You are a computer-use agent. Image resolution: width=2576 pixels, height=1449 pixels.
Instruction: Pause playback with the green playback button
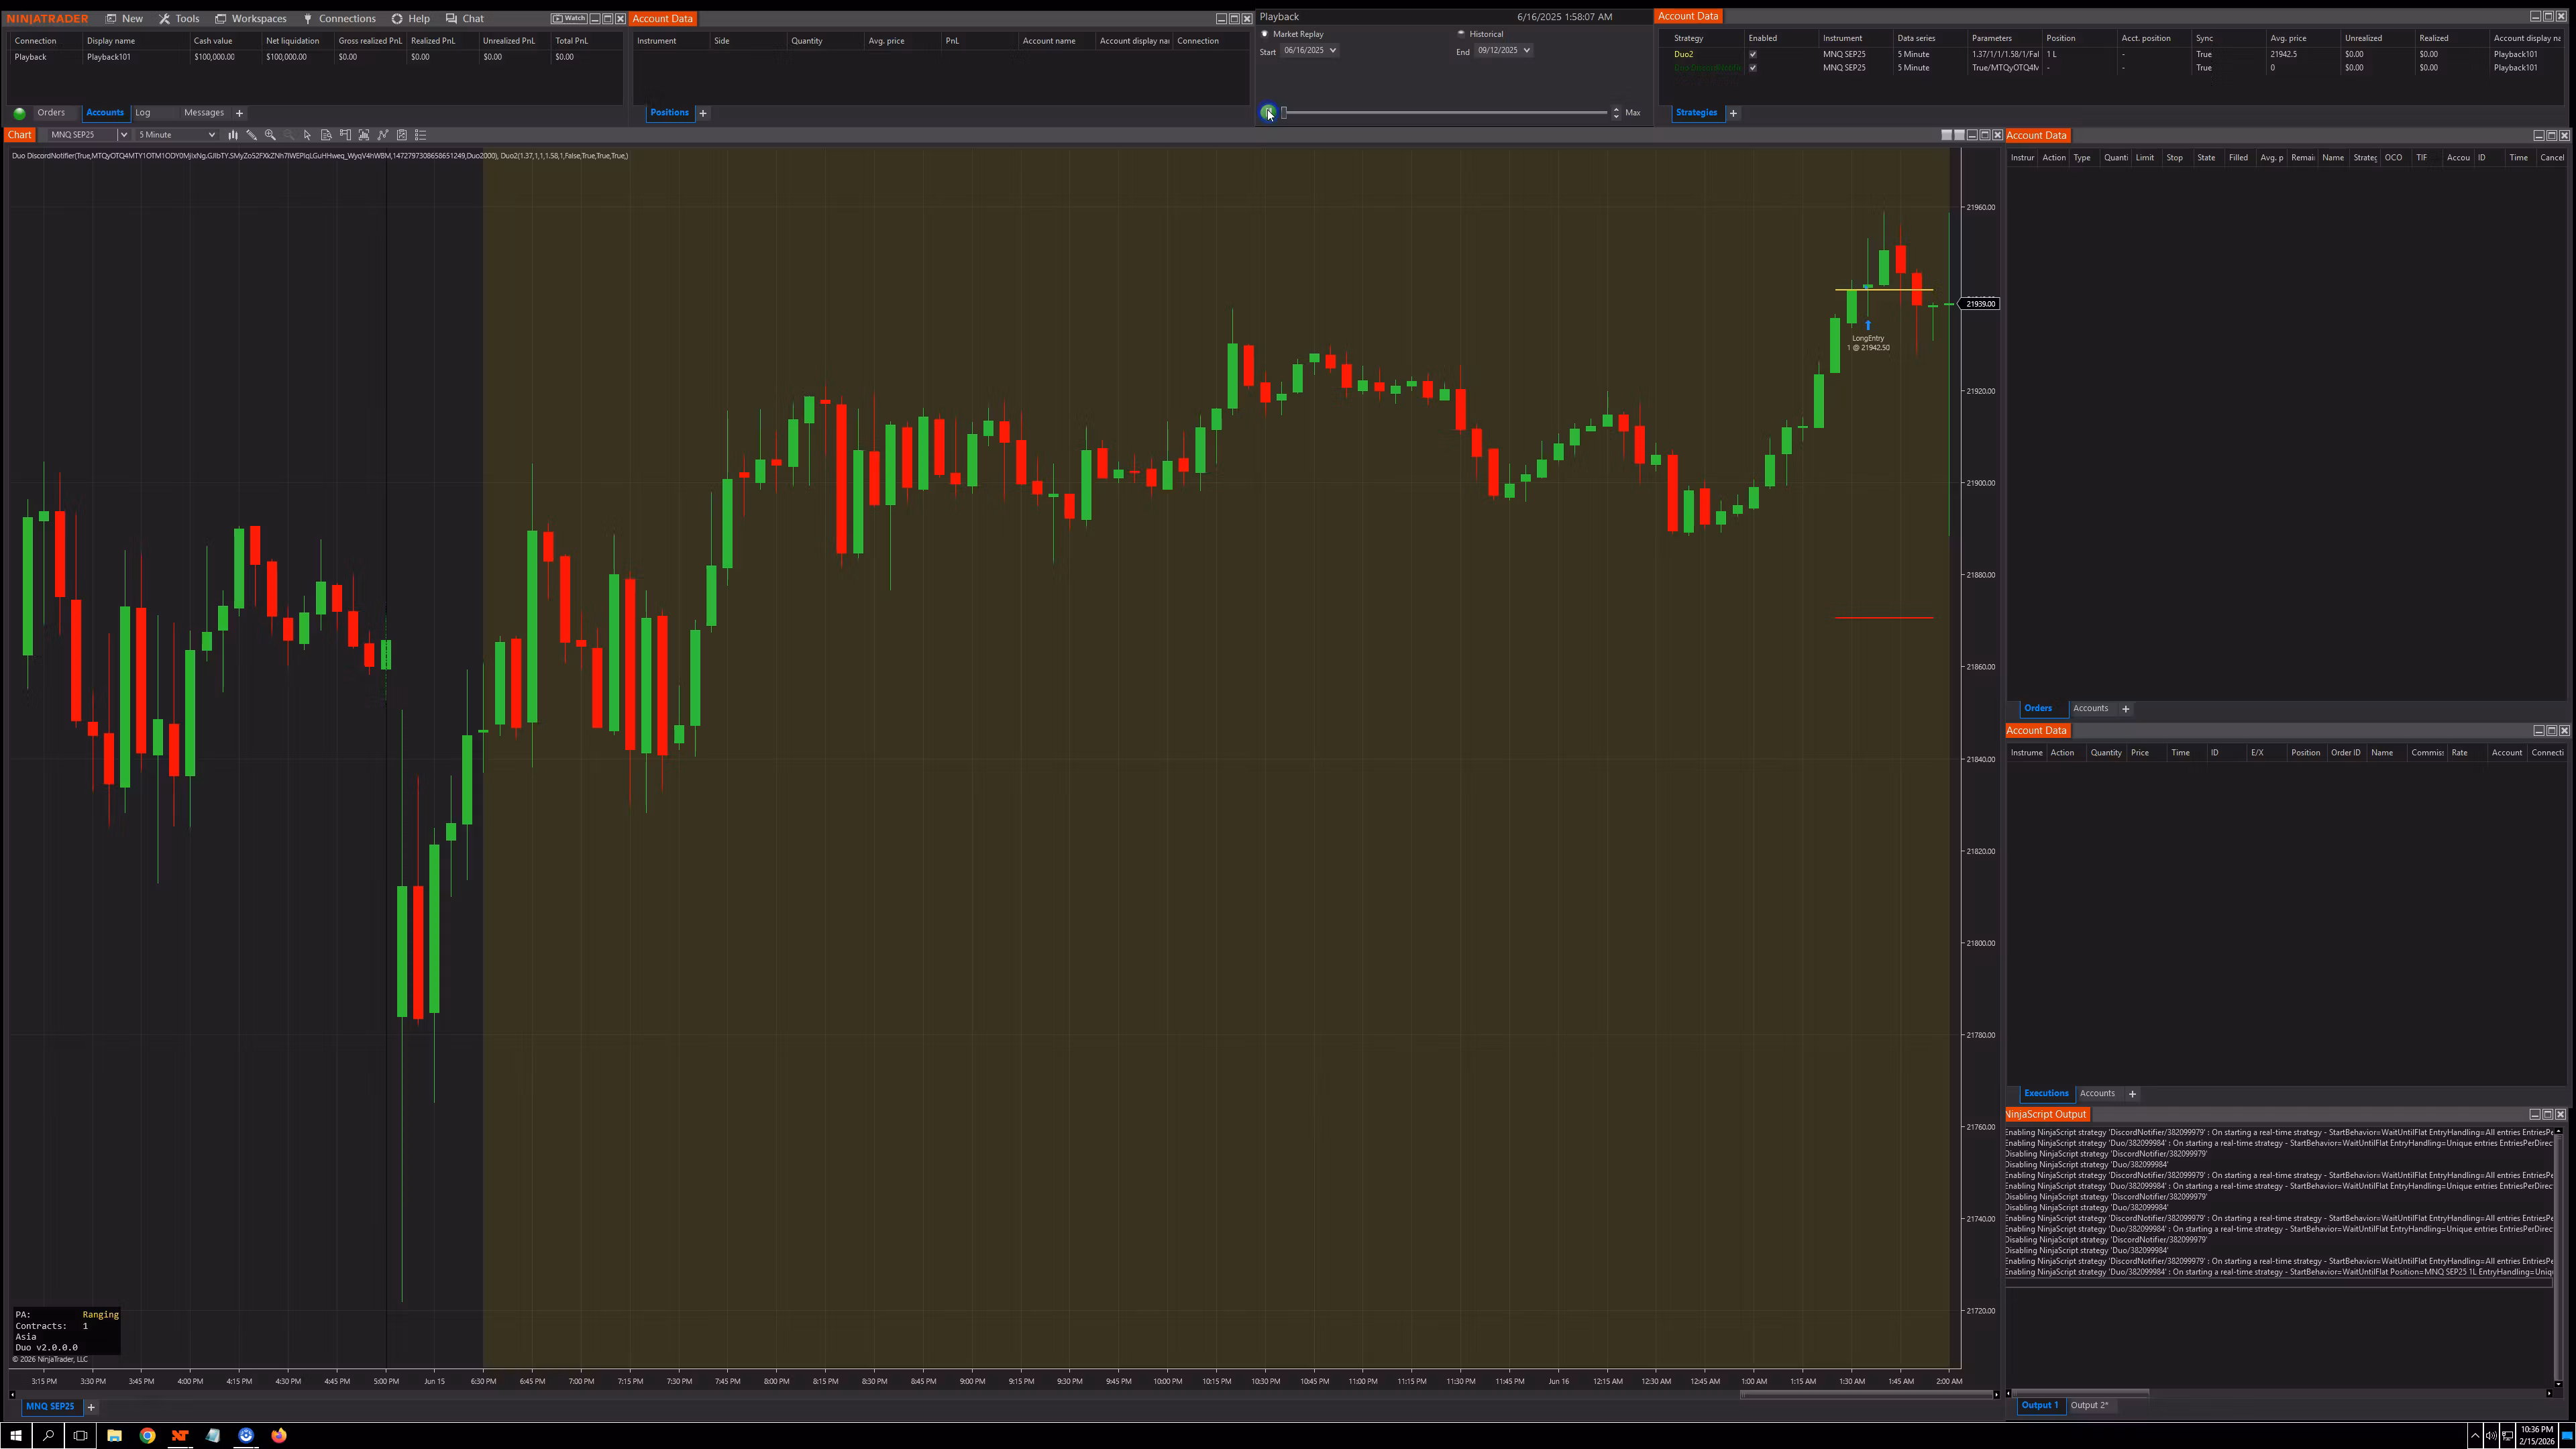(1268, 112)
